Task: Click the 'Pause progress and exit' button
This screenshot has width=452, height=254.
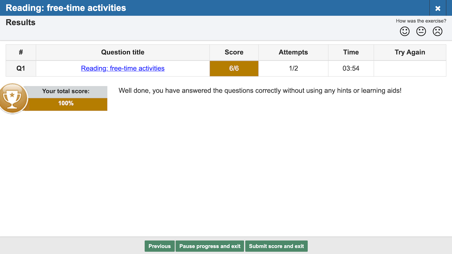Action: point(210,246)
